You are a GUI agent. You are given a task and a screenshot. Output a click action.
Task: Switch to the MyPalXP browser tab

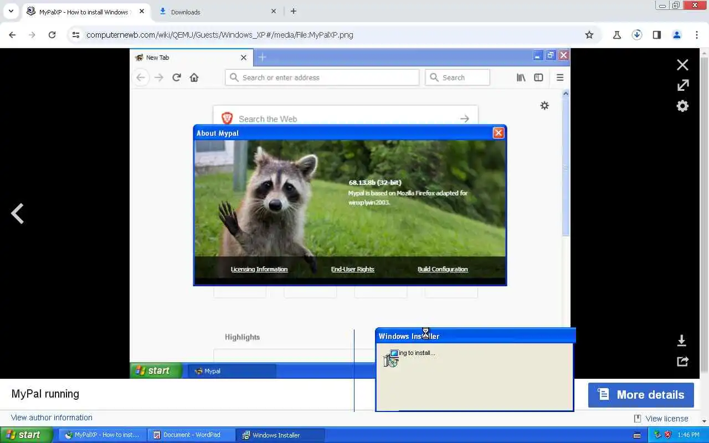85,12
